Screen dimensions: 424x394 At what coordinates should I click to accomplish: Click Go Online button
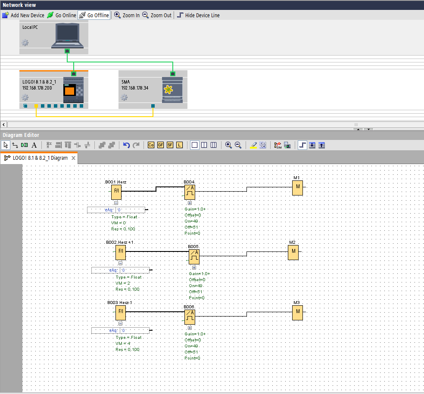pyautogui.click(x=62, y=15)
